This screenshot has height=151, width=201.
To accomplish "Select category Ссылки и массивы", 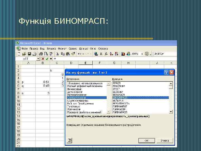I will [x=87, y=101].
